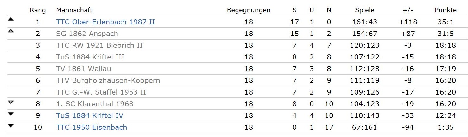
Task: Click the outlined down arrow beside rank 8
Action: pyautogui.click(x=11, y=102)
